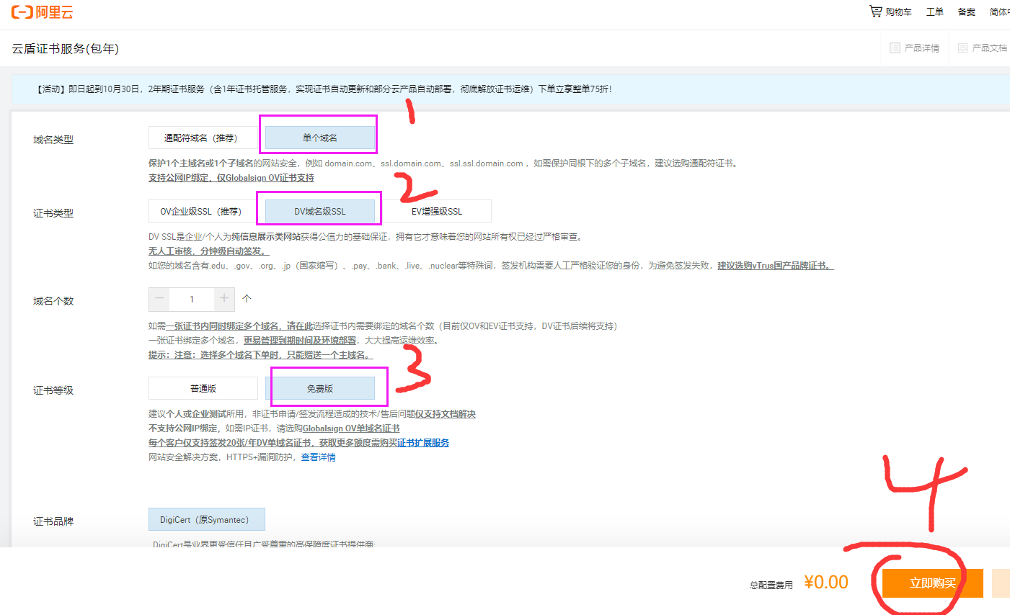Open the 简体 language dropdown
Screen dimensions: 1010x615
click(999, 12)
